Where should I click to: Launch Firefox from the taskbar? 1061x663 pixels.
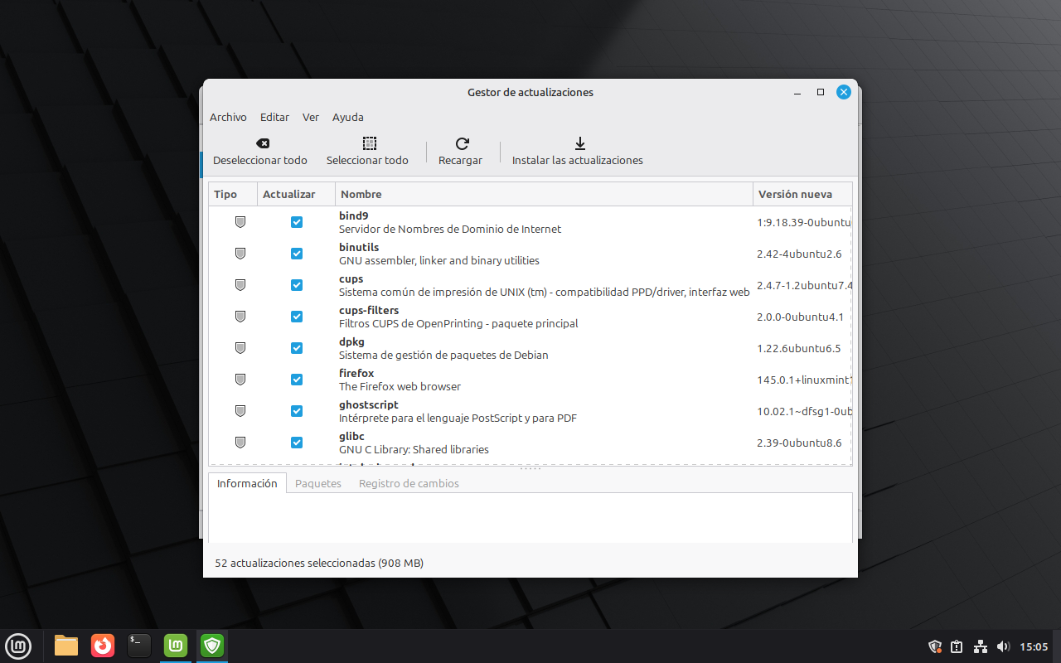click(103, 645)
